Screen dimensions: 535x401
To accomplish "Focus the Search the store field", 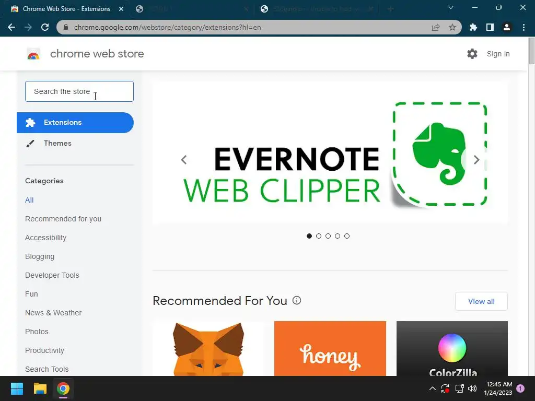I will (x=79, y=91).
